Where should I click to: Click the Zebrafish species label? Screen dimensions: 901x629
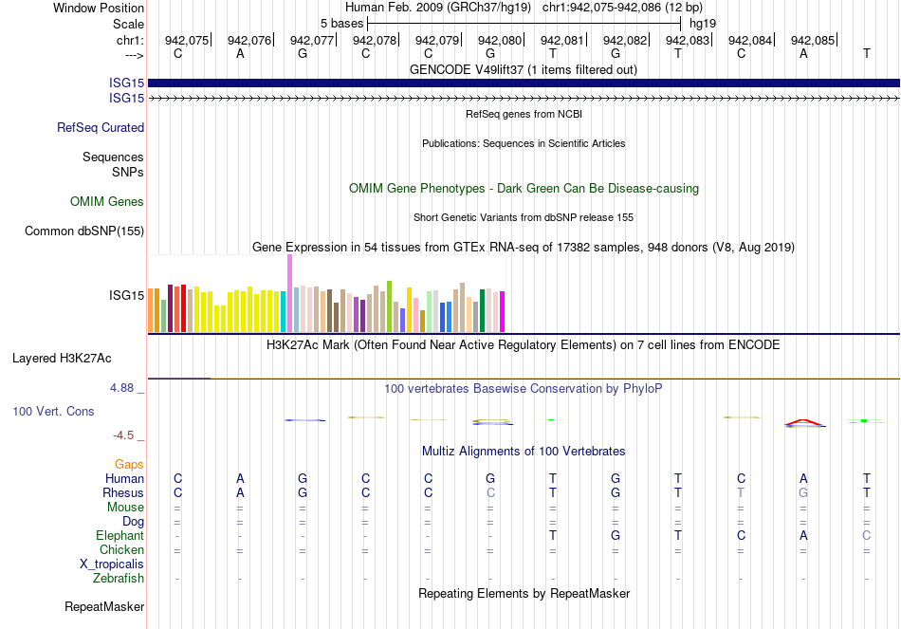119,579
